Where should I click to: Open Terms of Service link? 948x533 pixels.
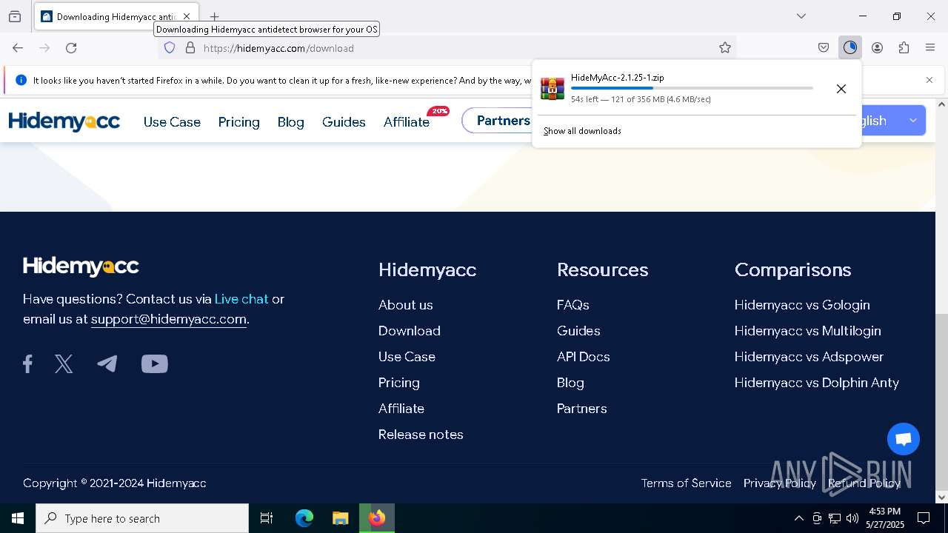(x=686, y=483)
